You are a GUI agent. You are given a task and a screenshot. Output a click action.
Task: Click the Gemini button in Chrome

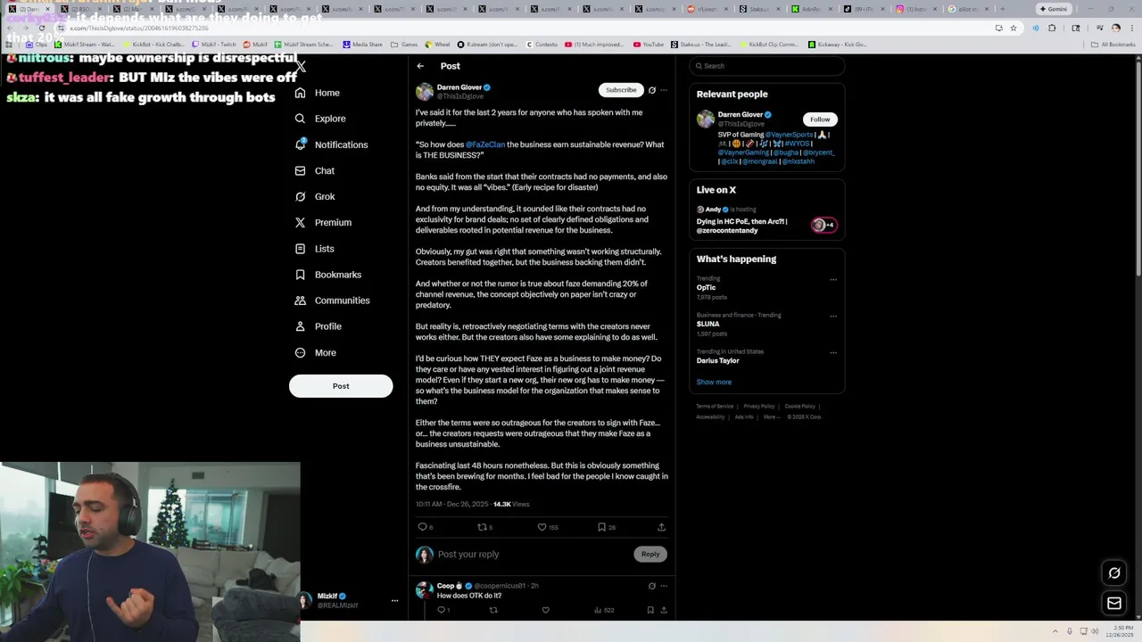[1053, 9]
